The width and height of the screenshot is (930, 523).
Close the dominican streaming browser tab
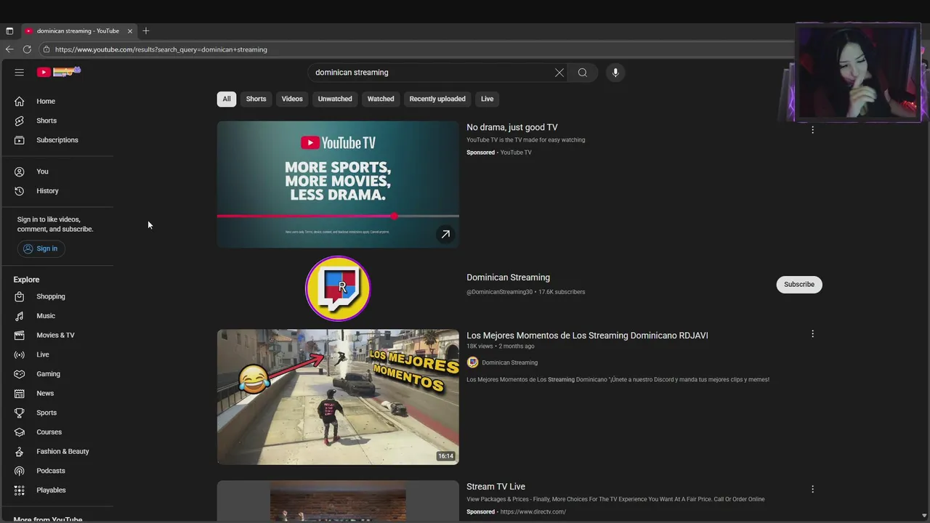coord(130,31)
